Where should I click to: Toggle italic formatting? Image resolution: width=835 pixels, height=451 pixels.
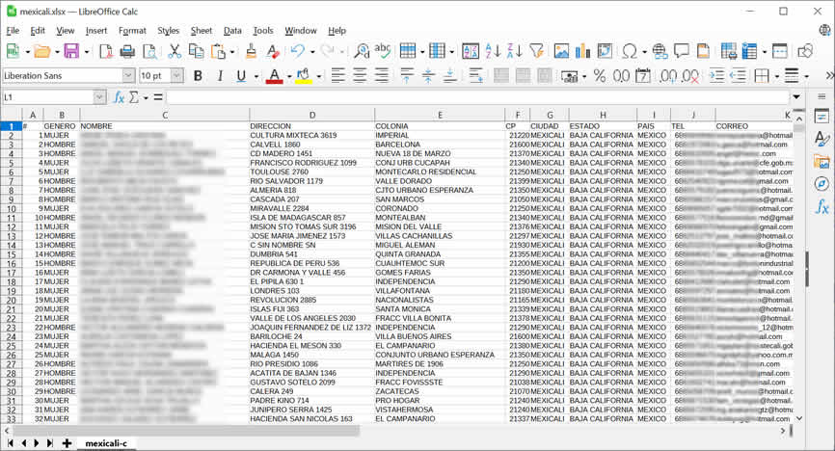tap(220, 75)
